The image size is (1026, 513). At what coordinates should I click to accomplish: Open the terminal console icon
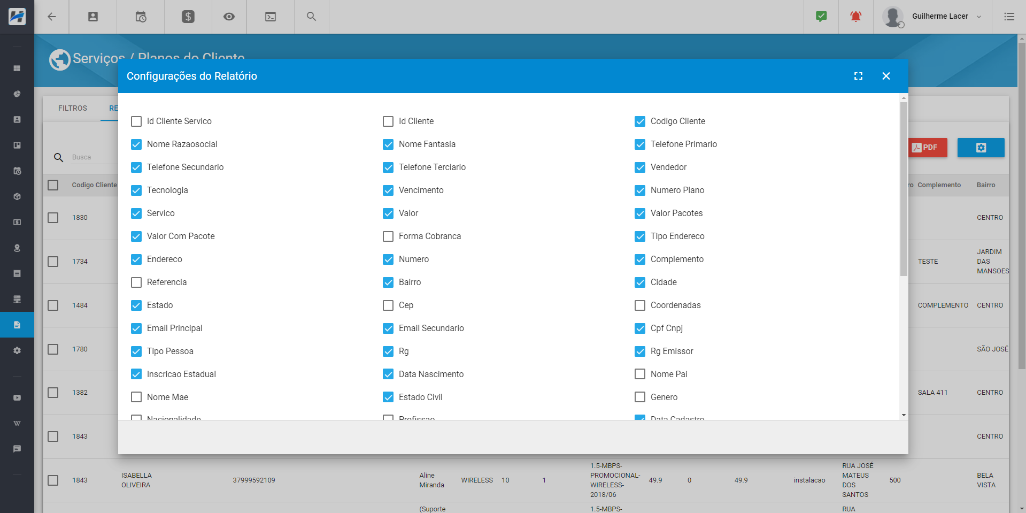[x=271, y=17]
